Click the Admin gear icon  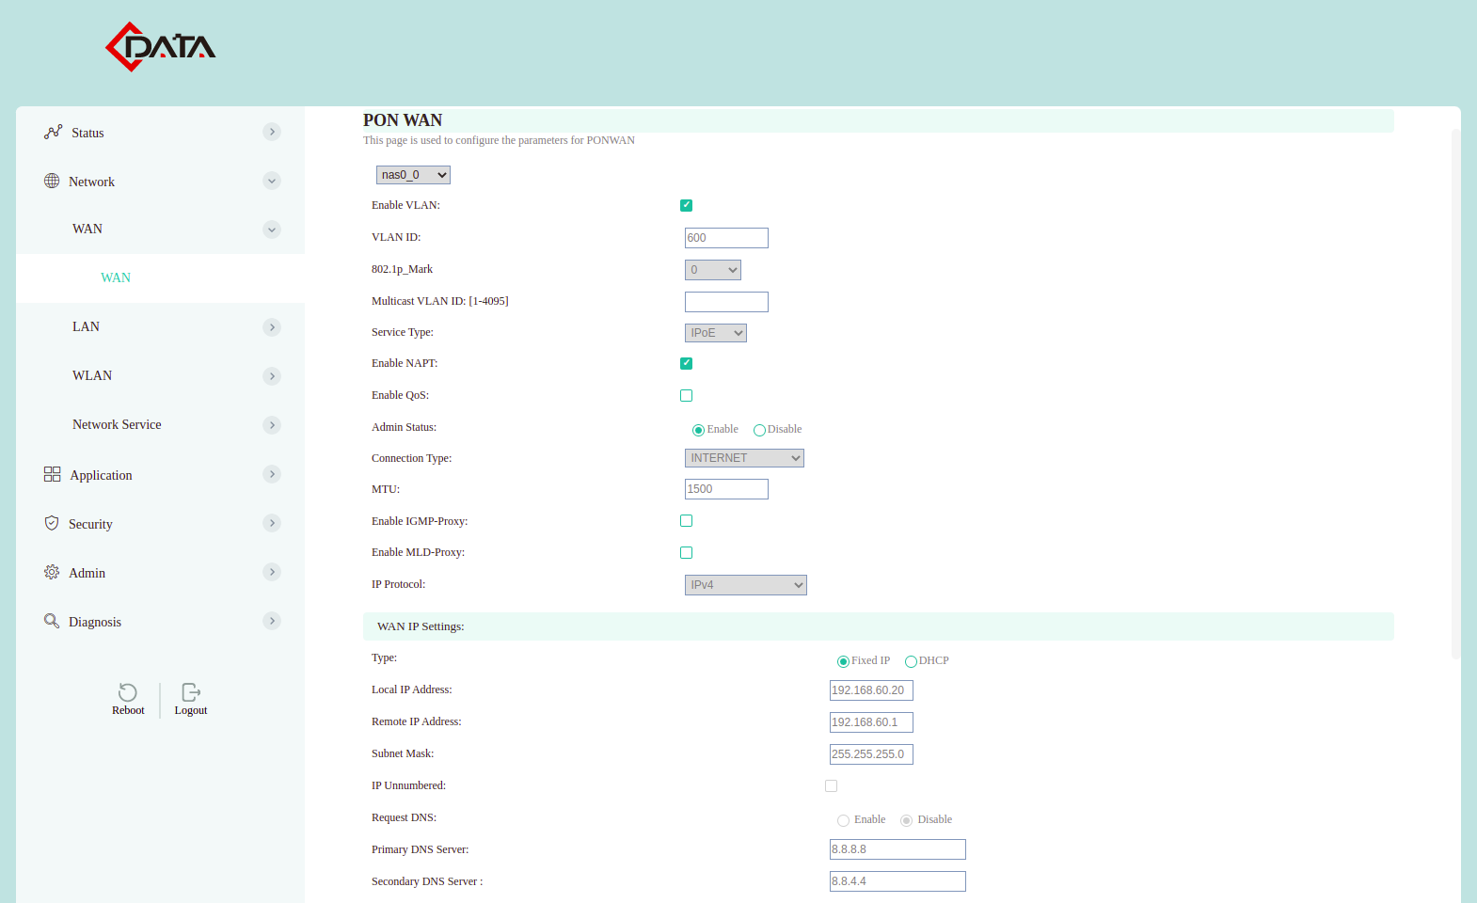52,572
